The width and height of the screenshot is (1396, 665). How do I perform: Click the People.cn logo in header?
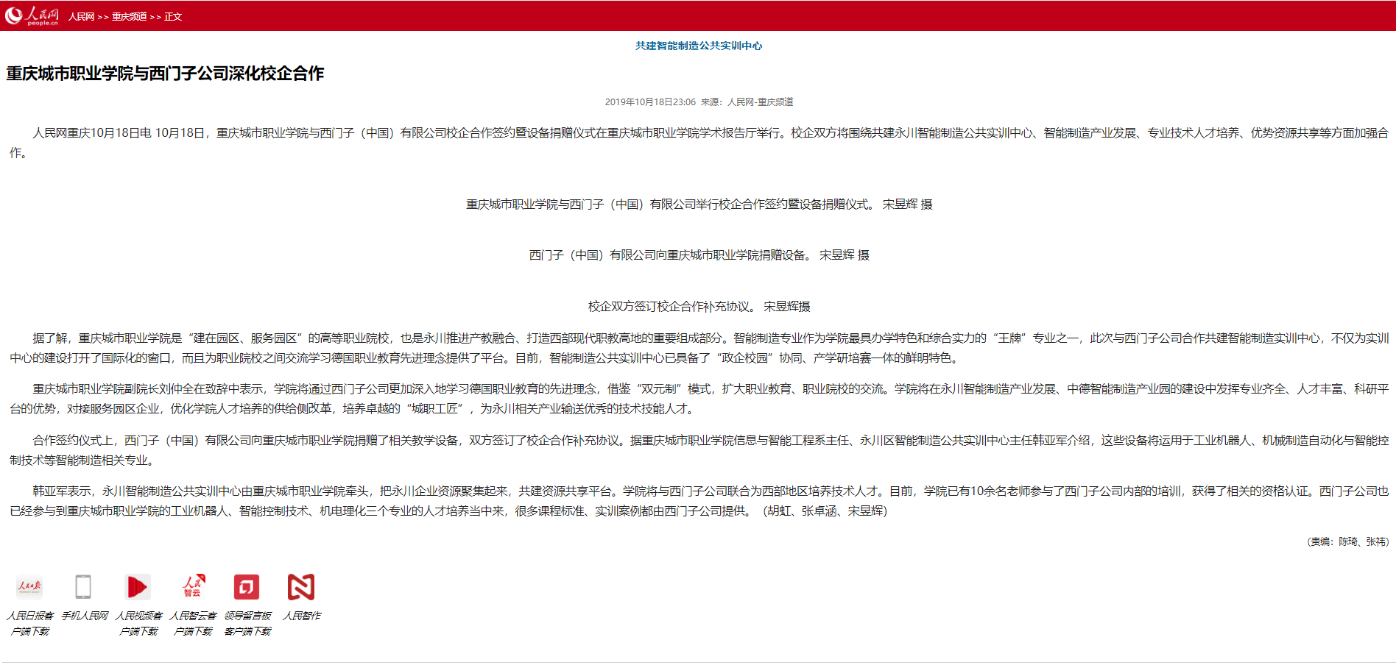pos(32,15)
